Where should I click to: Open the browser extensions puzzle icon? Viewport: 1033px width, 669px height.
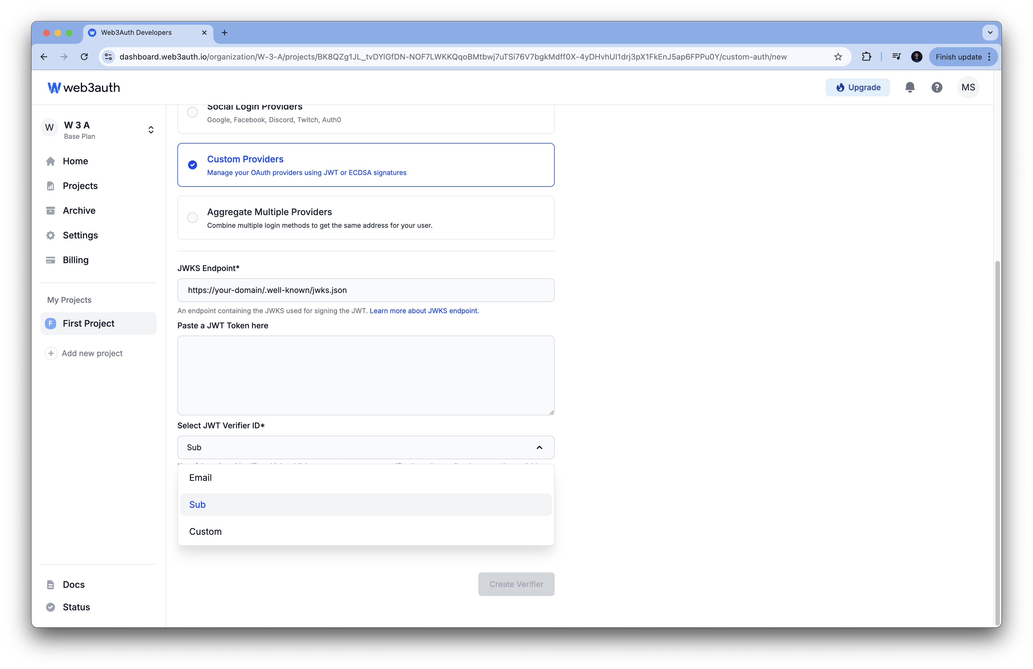[866, 57]
